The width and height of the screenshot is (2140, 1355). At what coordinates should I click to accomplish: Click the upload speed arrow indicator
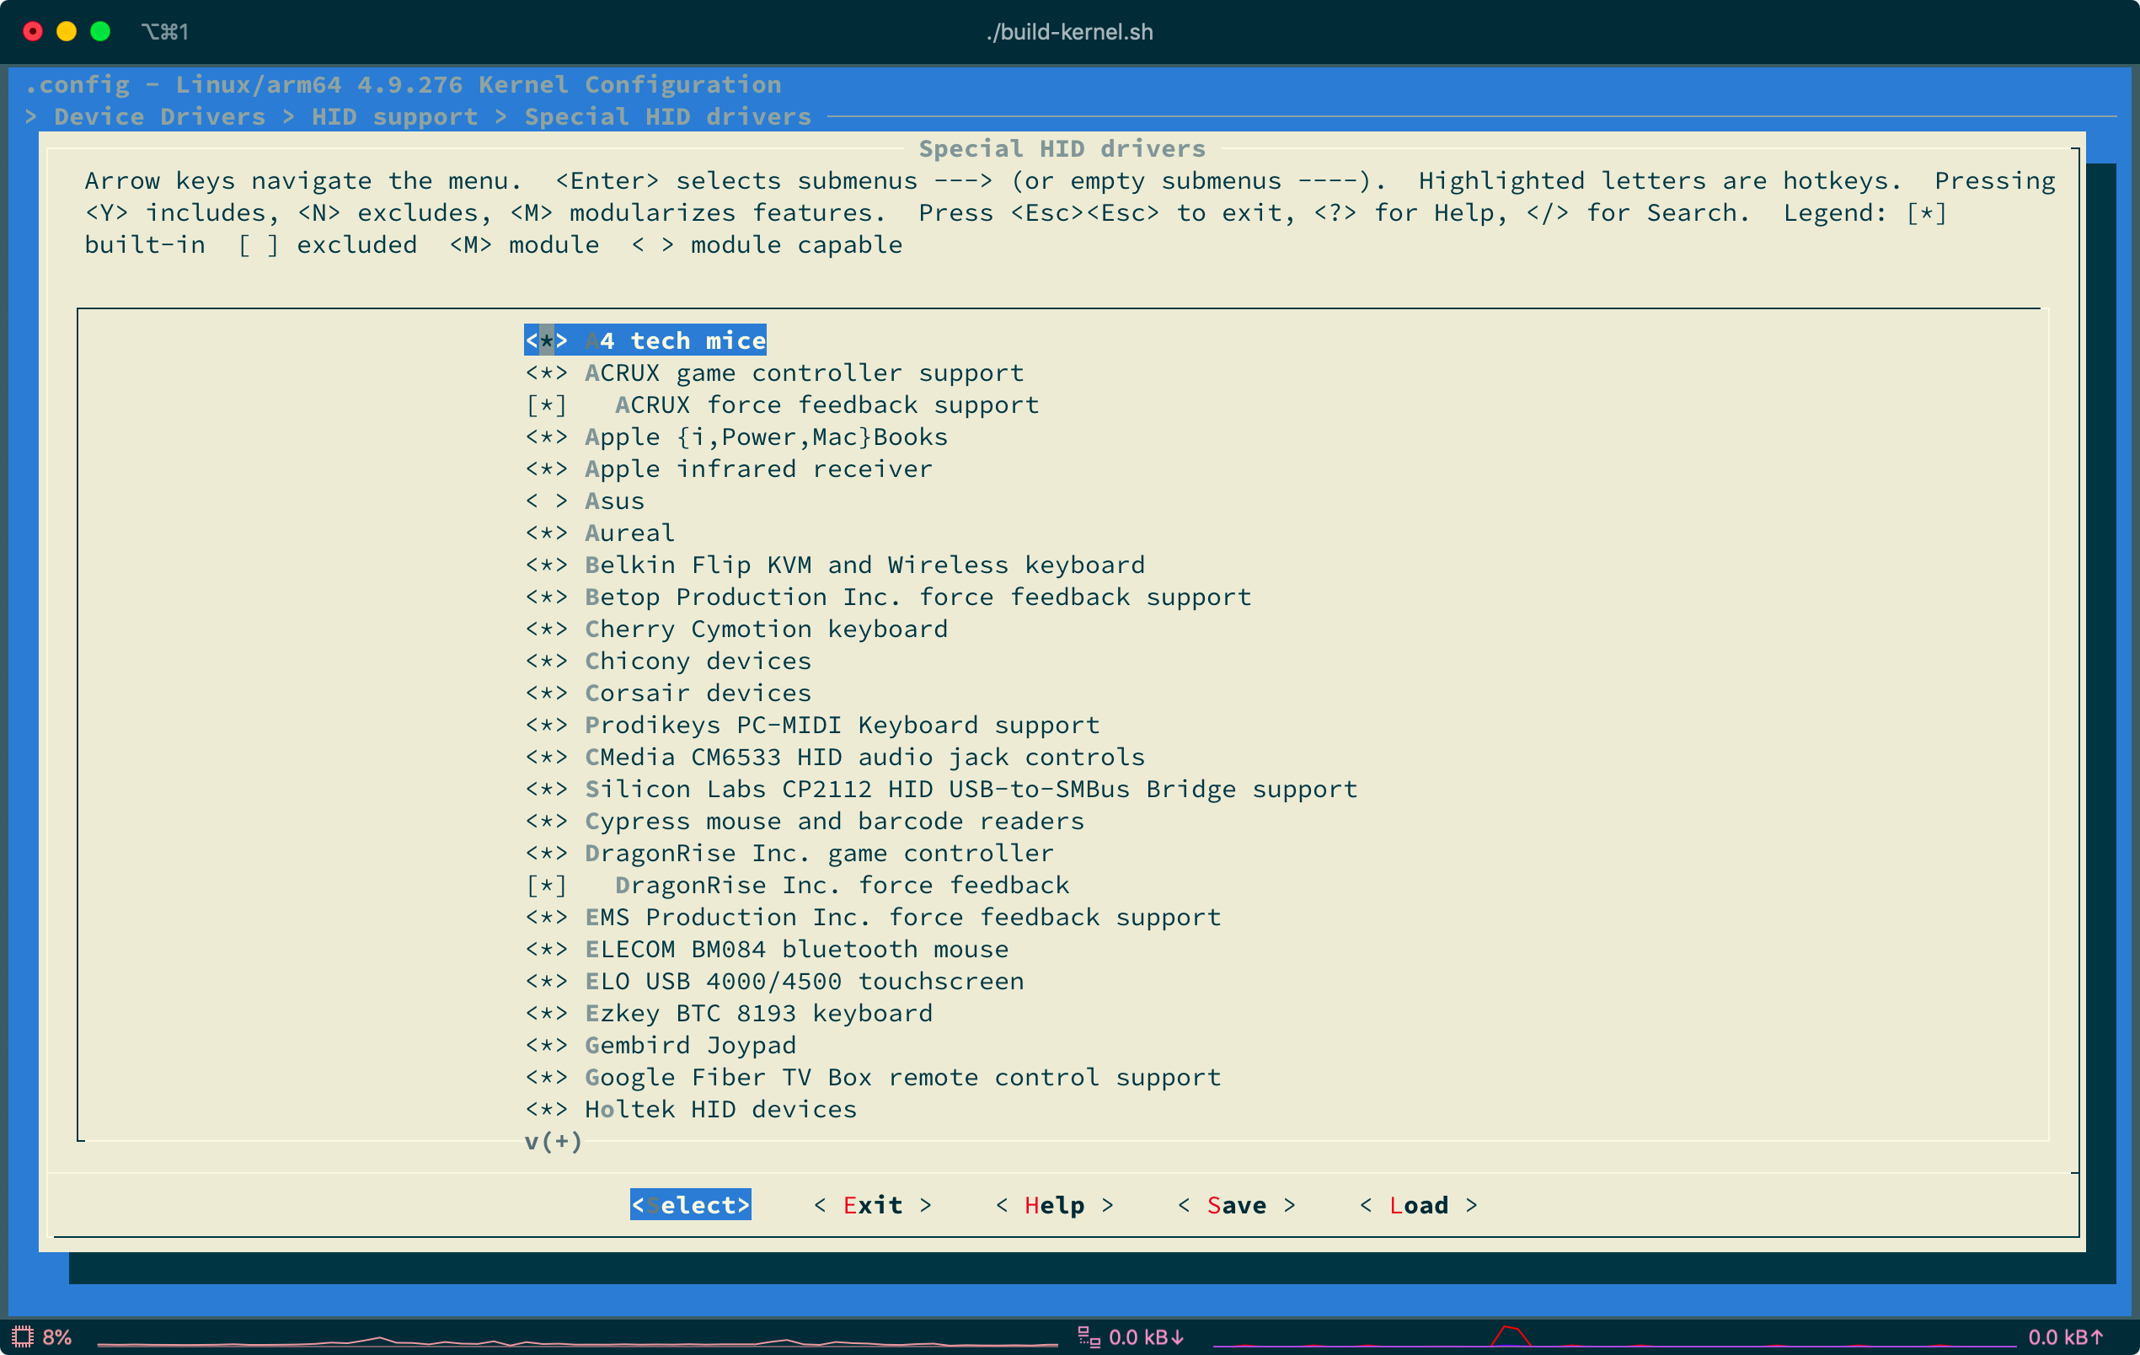pyautogui.click(x=2097, y=1336)
